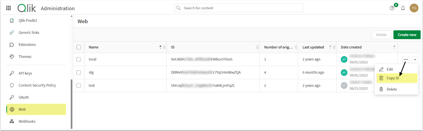Check the select-all header checkbox

(x=79, y=47)
